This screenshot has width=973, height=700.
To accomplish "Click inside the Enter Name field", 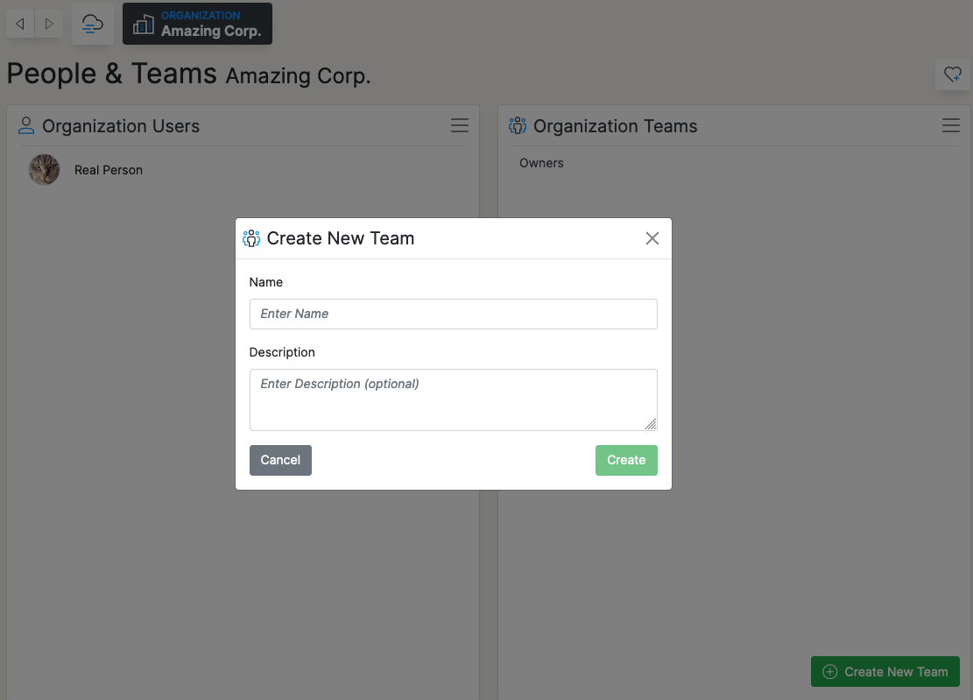I will click(453, 314).
